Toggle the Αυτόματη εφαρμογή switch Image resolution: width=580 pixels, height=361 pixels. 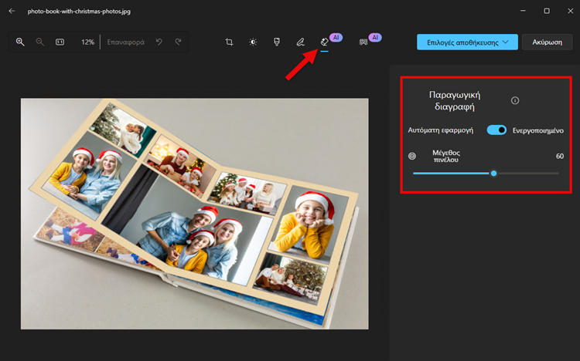tap(496, 130)
